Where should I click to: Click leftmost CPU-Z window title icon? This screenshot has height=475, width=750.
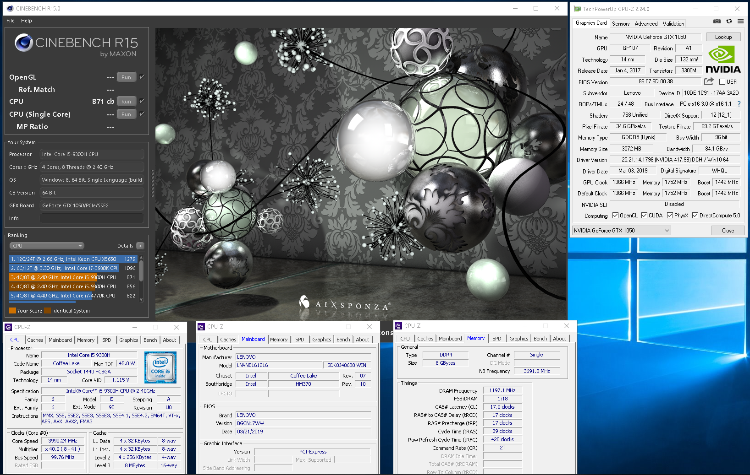(8, 327)
